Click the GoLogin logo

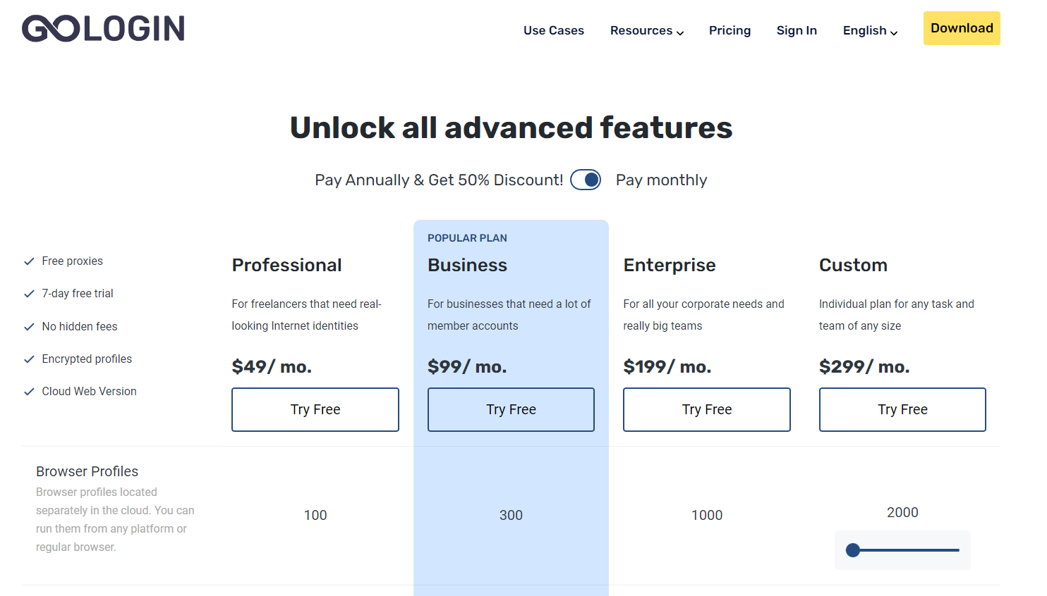103,29
